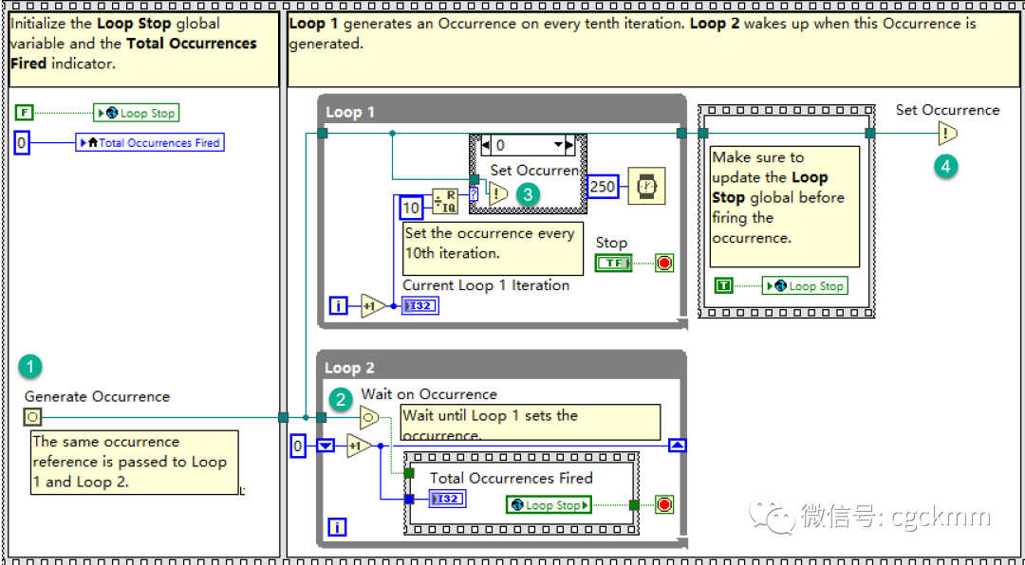Click the 'Wait on Occurrence' label

(x=429, y=393)
